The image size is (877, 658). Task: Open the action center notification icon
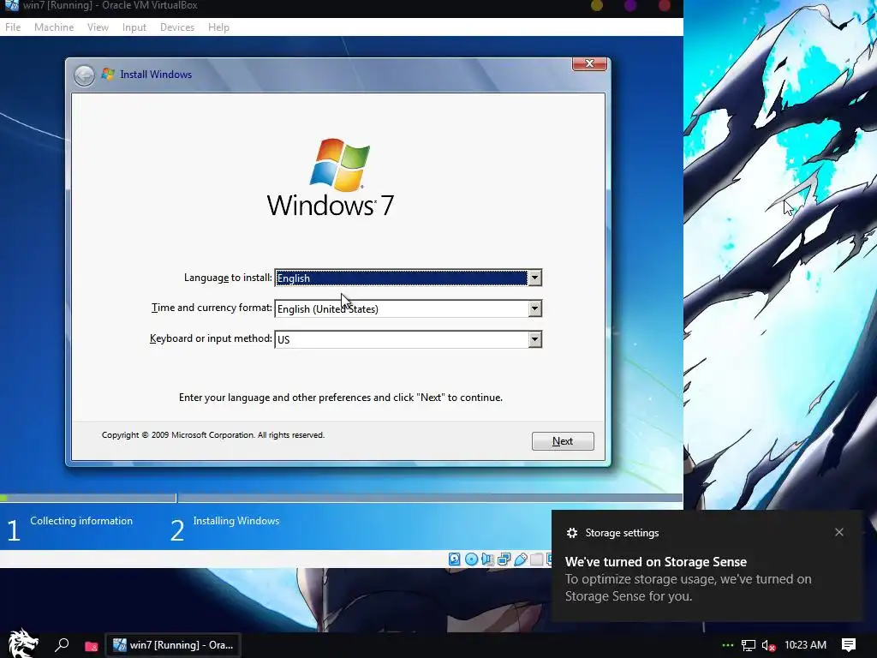(849, 645)
